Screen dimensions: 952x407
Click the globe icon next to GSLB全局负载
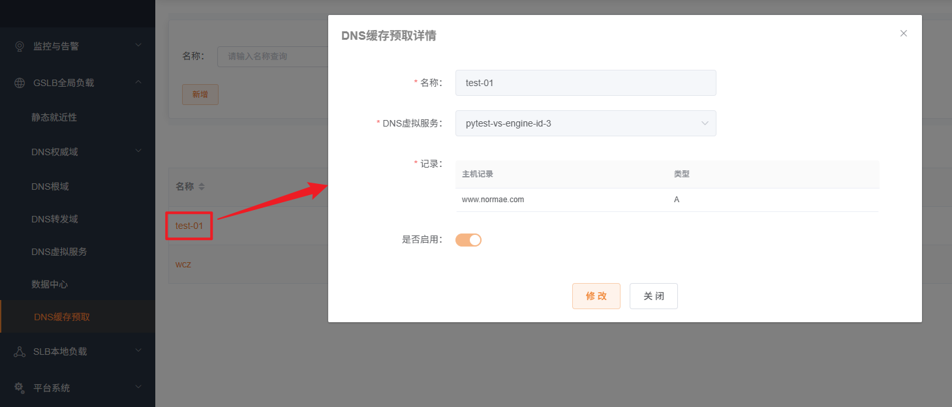coord(20,83)
